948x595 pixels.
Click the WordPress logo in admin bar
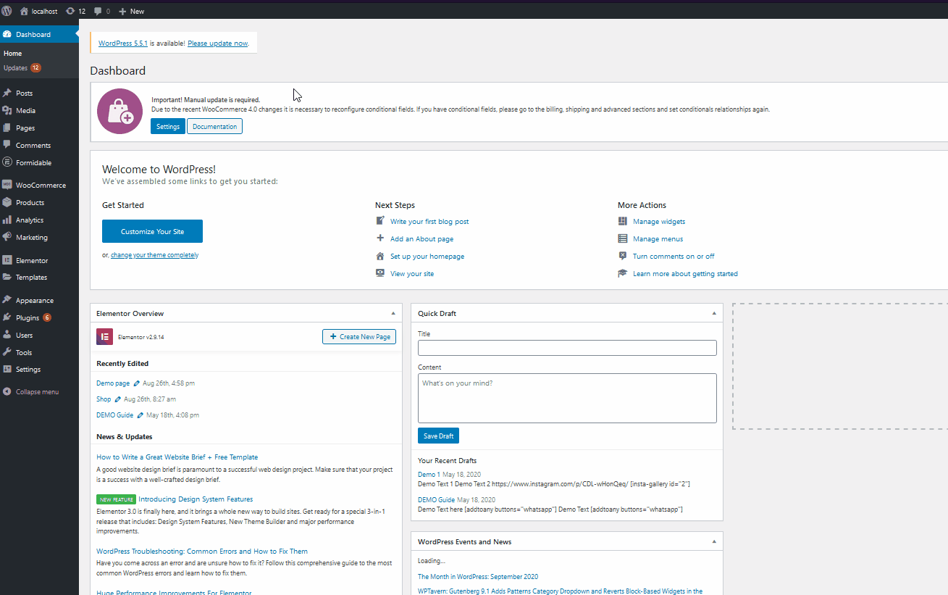coord(7,11)
